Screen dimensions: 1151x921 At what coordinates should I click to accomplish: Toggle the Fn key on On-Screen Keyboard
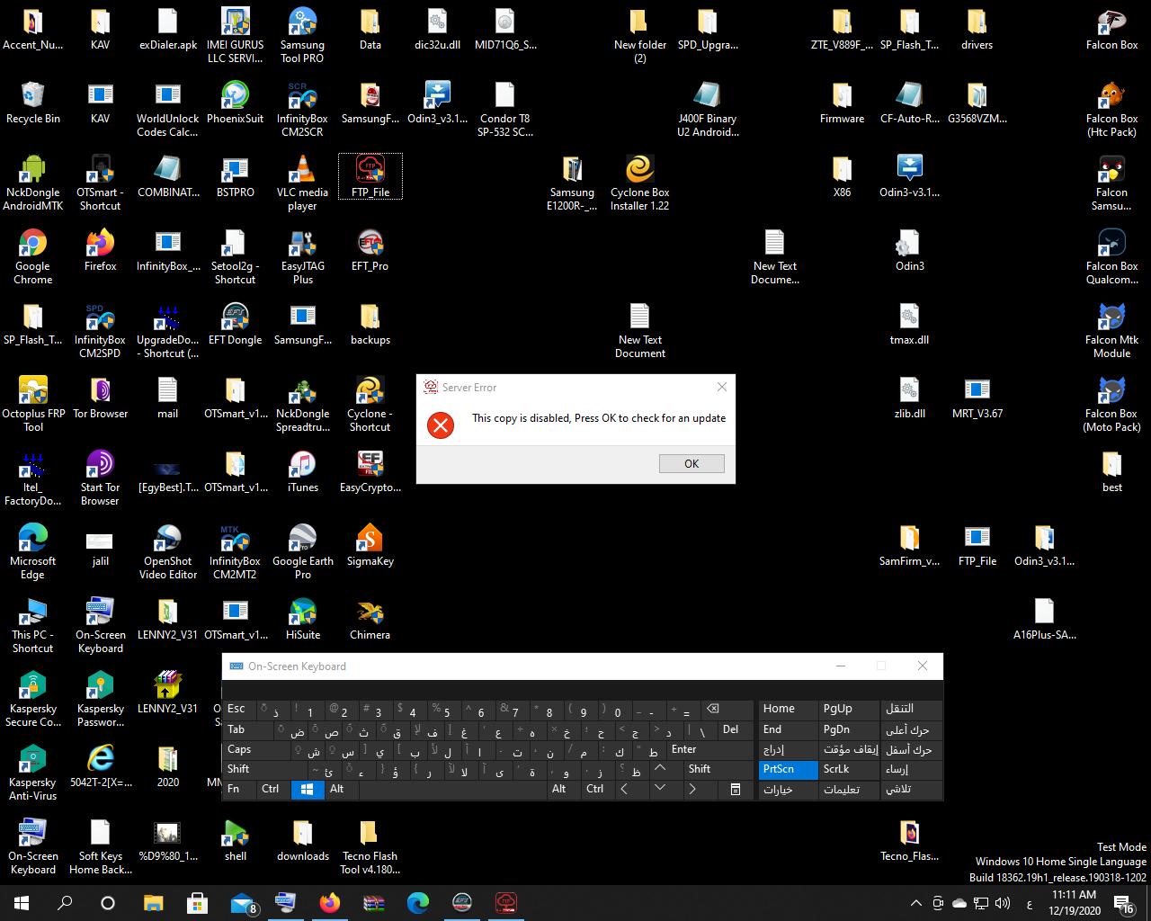[240, 790]
